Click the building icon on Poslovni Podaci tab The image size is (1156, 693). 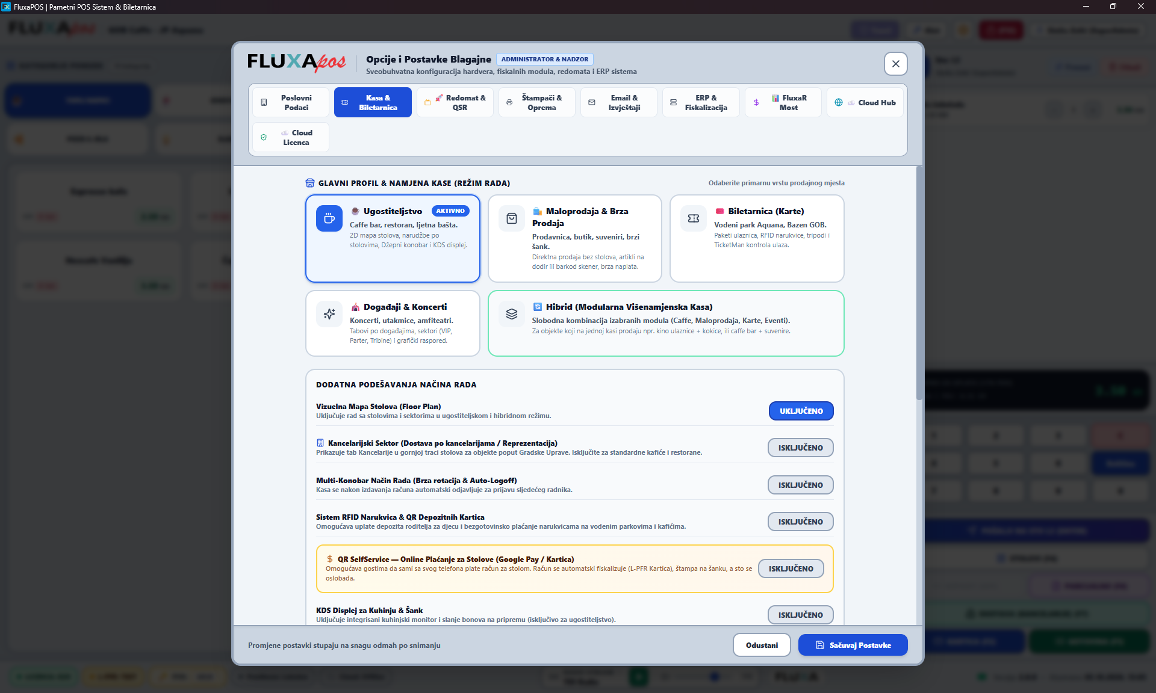[x=264, y=102]
